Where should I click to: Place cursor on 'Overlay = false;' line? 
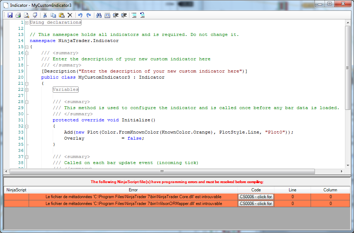pos(104,138)
